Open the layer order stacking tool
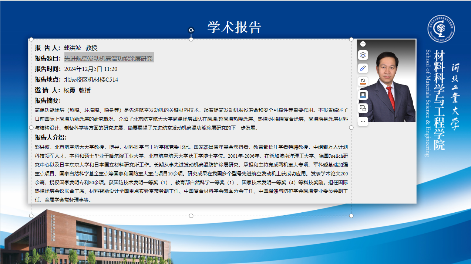This screenshot has height=264, width=471. [x=363, y=55]
